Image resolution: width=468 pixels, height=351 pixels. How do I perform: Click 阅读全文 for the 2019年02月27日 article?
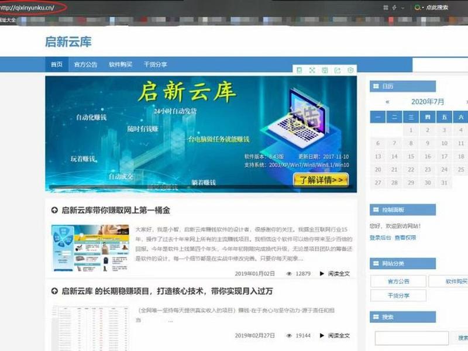pyautogui.click(x=339, y=335)
